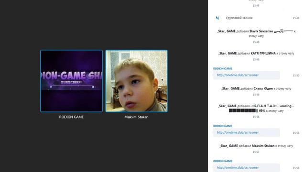The width and height of the screenshot is (306, 172).
Task: Open the onetime.club link sent at 15:58
Action: pos(238,168)
